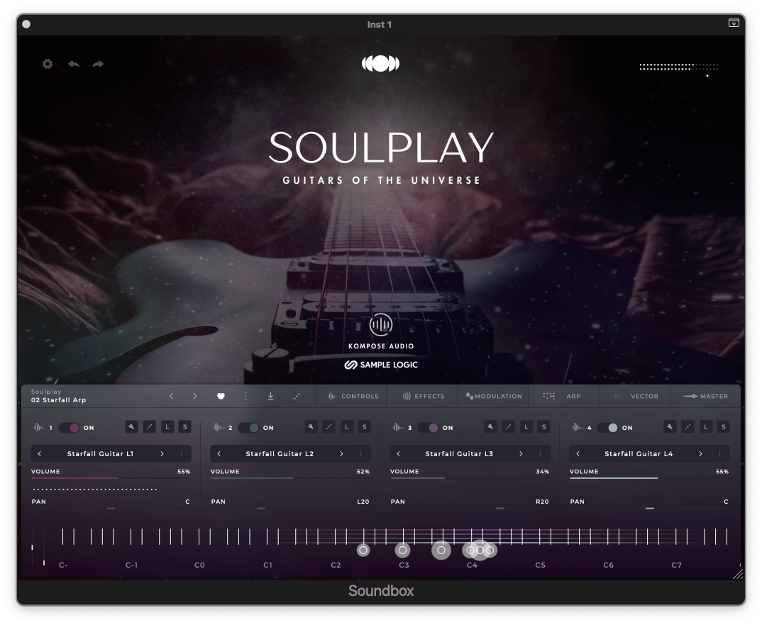Click the redo arrow

98,64
